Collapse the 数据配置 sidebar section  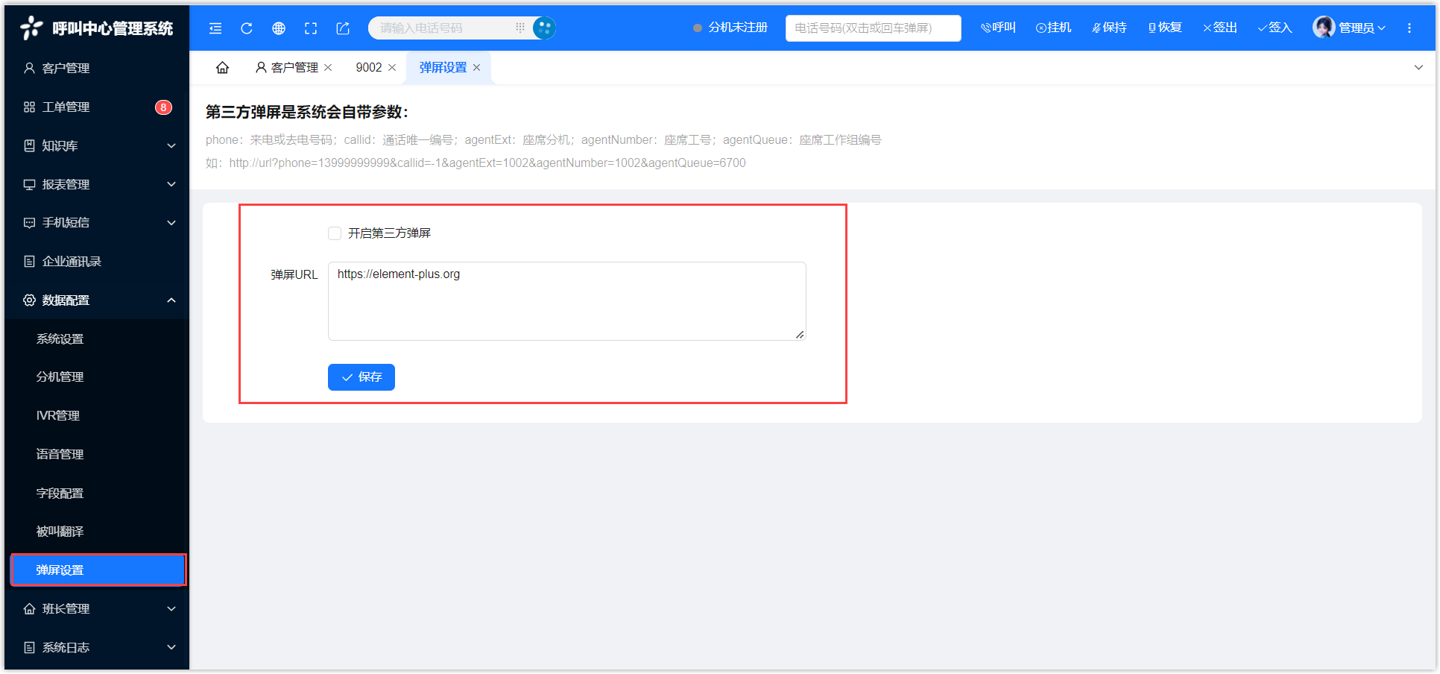pos(97,300)
